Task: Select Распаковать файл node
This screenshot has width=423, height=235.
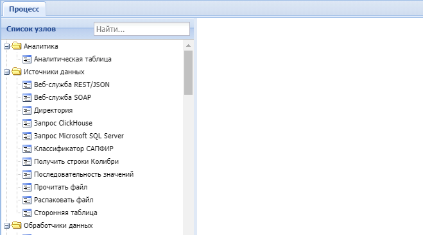Action: [64, 200]
